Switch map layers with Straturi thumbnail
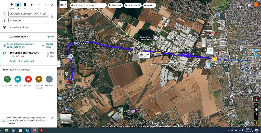The height and width of the screenshot is (133, 261). tap(66, 119)
